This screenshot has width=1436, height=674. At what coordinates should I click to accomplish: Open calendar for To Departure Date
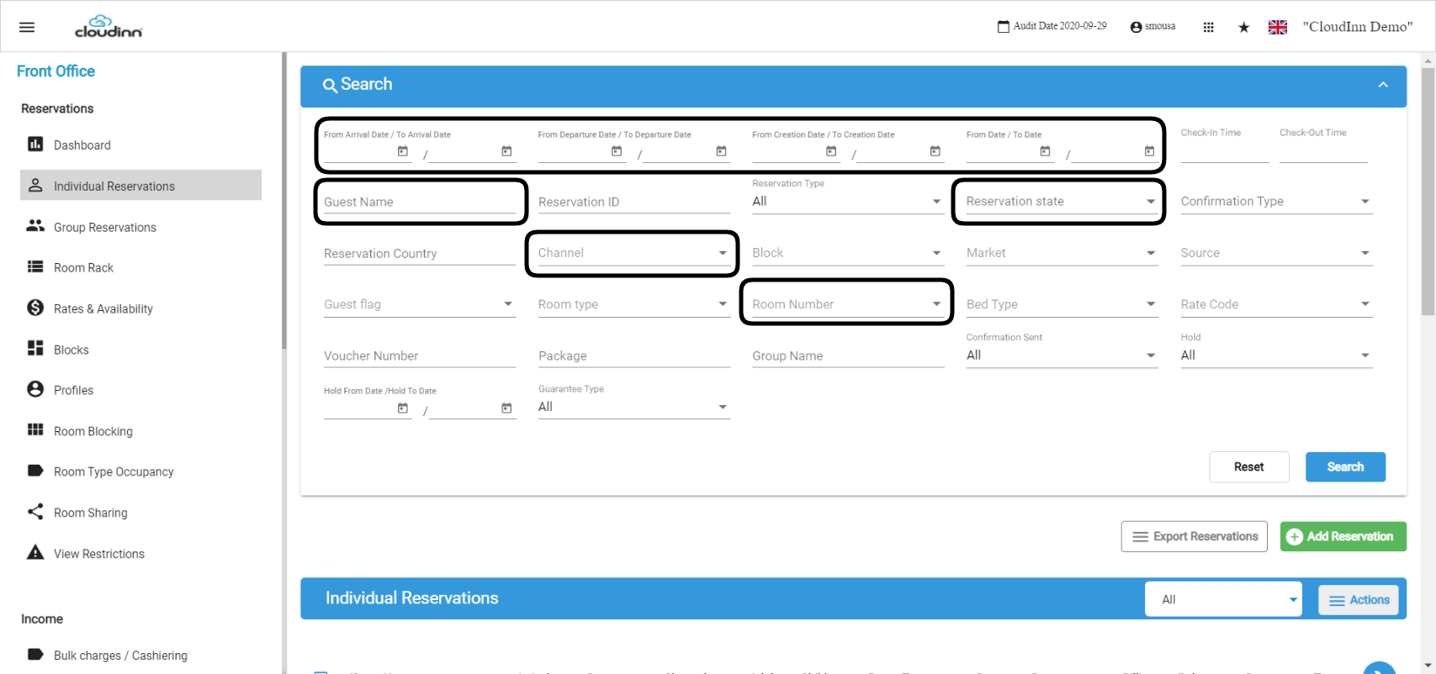(x=721, y=151)
